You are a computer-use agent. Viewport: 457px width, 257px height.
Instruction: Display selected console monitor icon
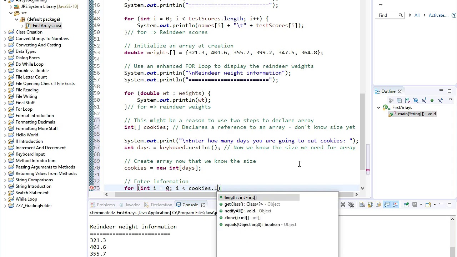pyautogui.click(x=415, y=205)
